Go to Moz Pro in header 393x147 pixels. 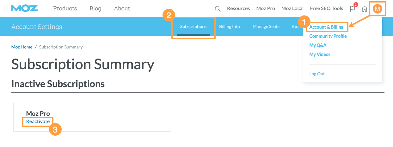click(266, 8)
